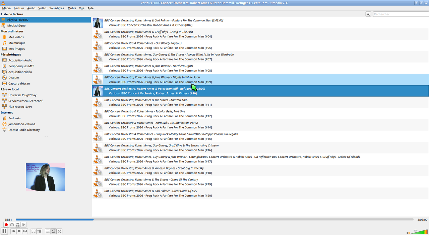429x235 pixels.
Task: Open the Vidéo menu
Action: (42, 8)
